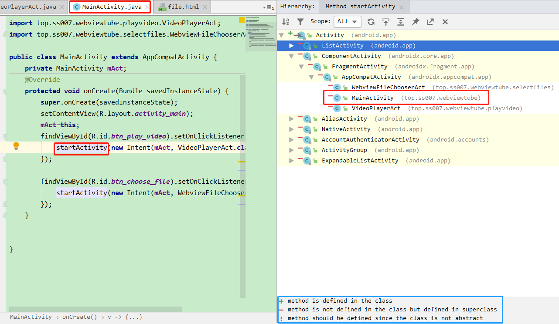
Task: Switch to the VideoPlayerAct.java tab
Action: tap(33, 7)
